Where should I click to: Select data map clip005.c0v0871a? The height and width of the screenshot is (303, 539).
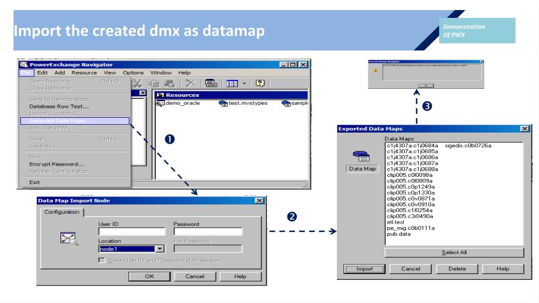(x=411, y=198)
